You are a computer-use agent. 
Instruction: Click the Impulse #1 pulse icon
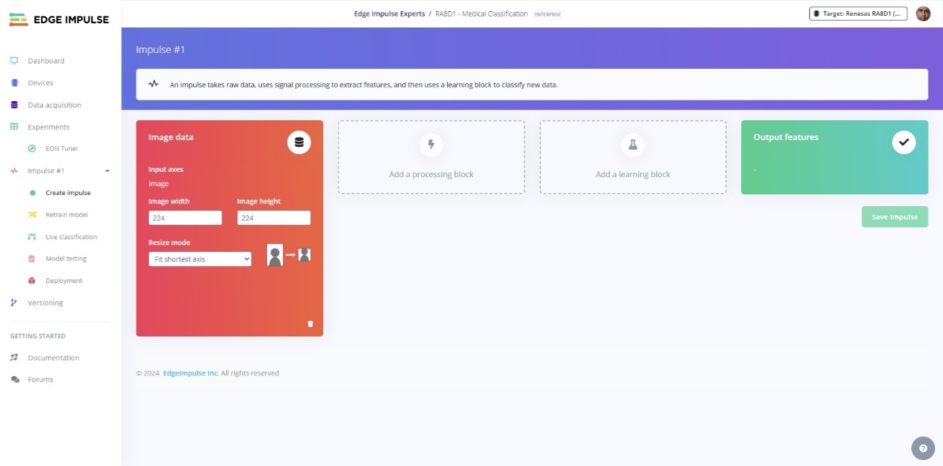tap(14, 171)
